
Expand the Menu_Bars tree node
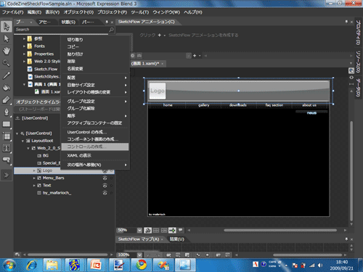34,178
